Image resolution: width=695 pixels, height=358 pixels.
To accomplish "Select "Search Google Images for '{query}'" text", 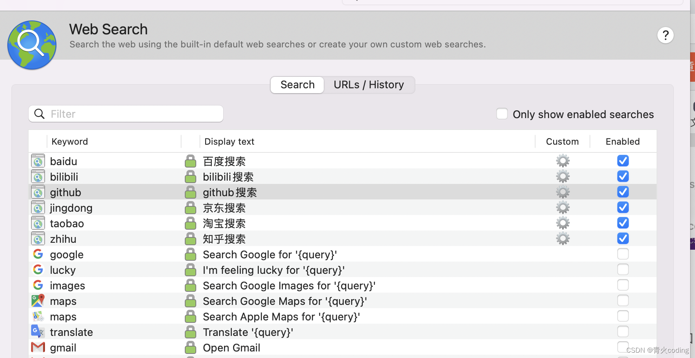I will [289, 286].
